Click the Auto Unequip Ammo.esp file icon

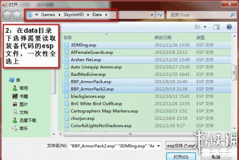(x=67, y=67)
